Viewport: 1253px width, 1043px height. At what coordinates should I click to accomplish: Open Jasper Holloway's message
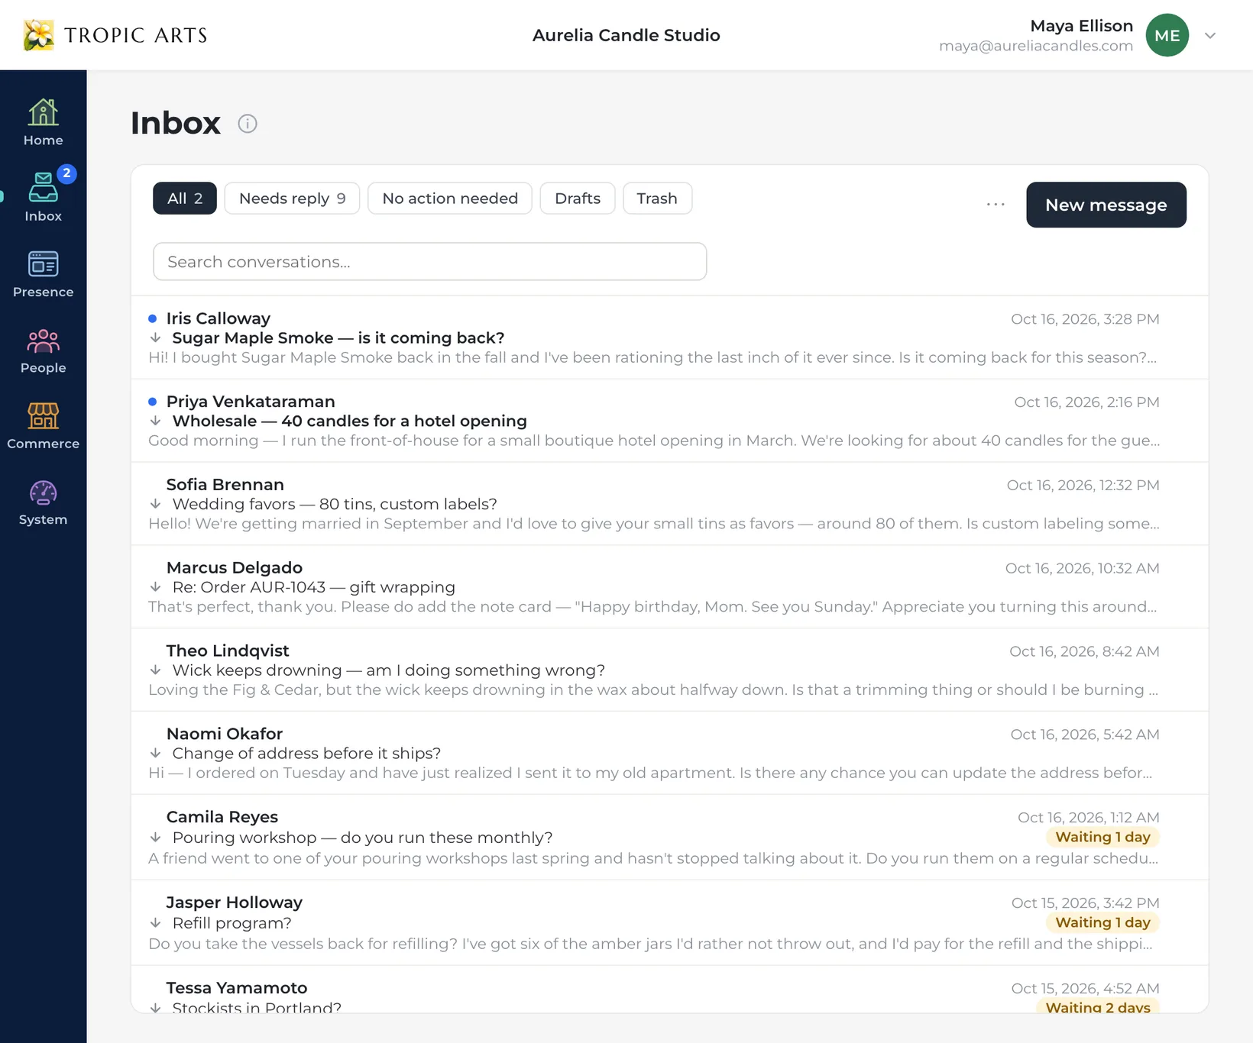coord(669,923)
